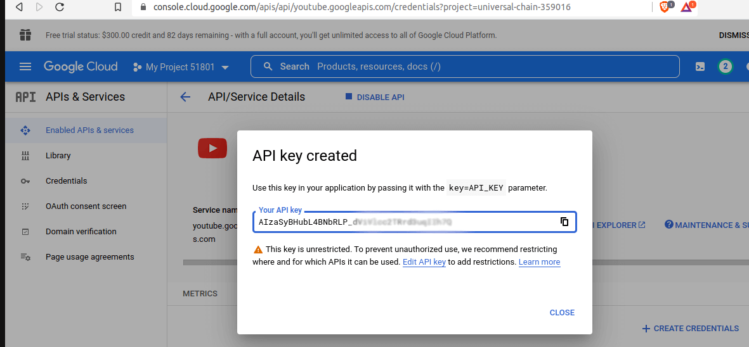Click the API logo icon
The image size is (749, 347).
point(25,98)
